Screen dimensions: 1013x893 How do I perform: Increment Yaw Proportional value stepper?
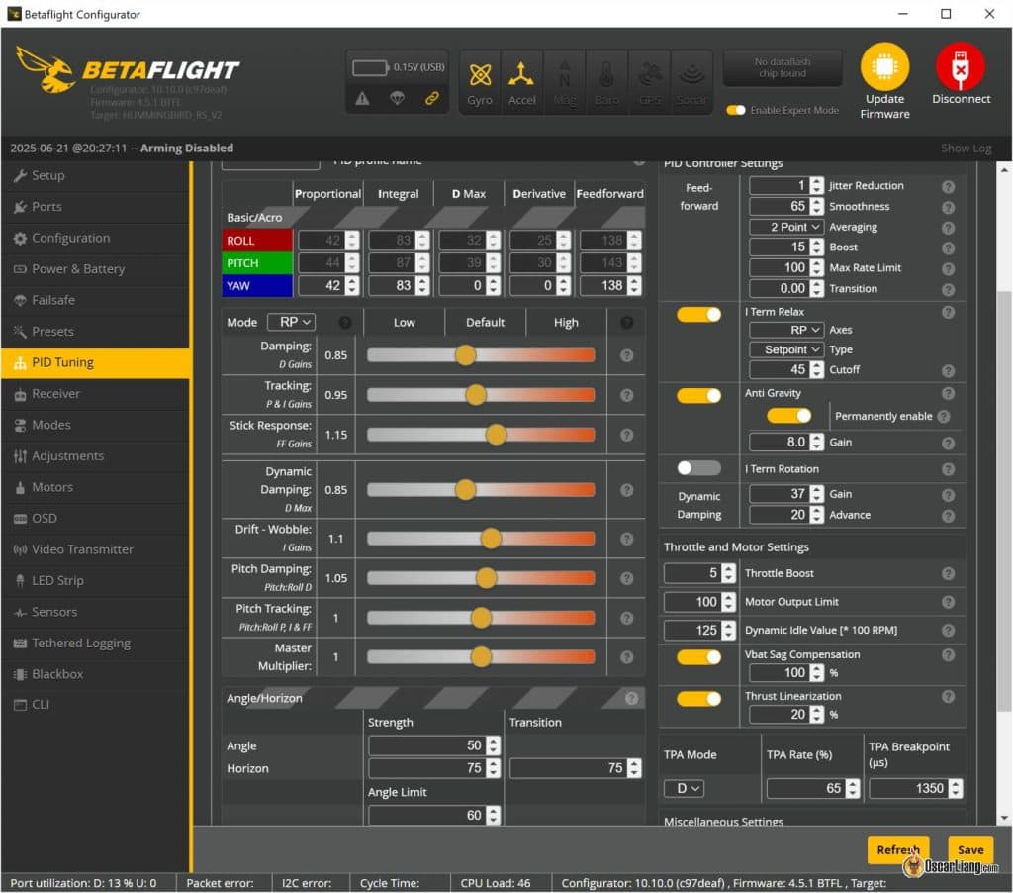[352, 281]
